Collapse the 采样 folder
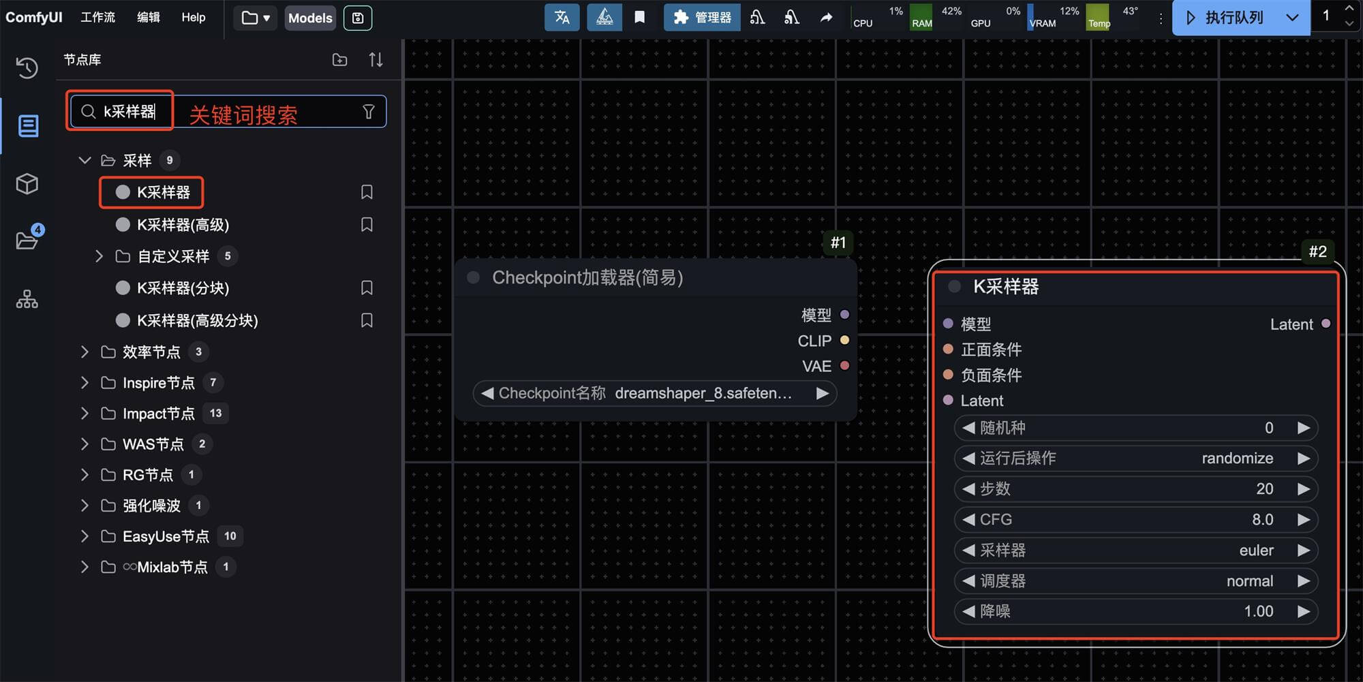 click(x=85, y=160)
